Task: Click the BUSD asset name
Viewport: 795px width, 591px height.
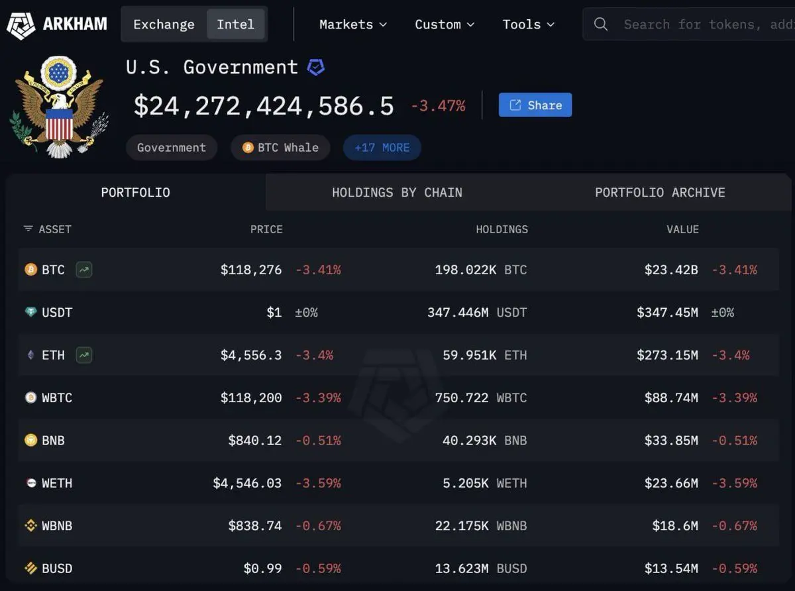Action: coord(57,568)
